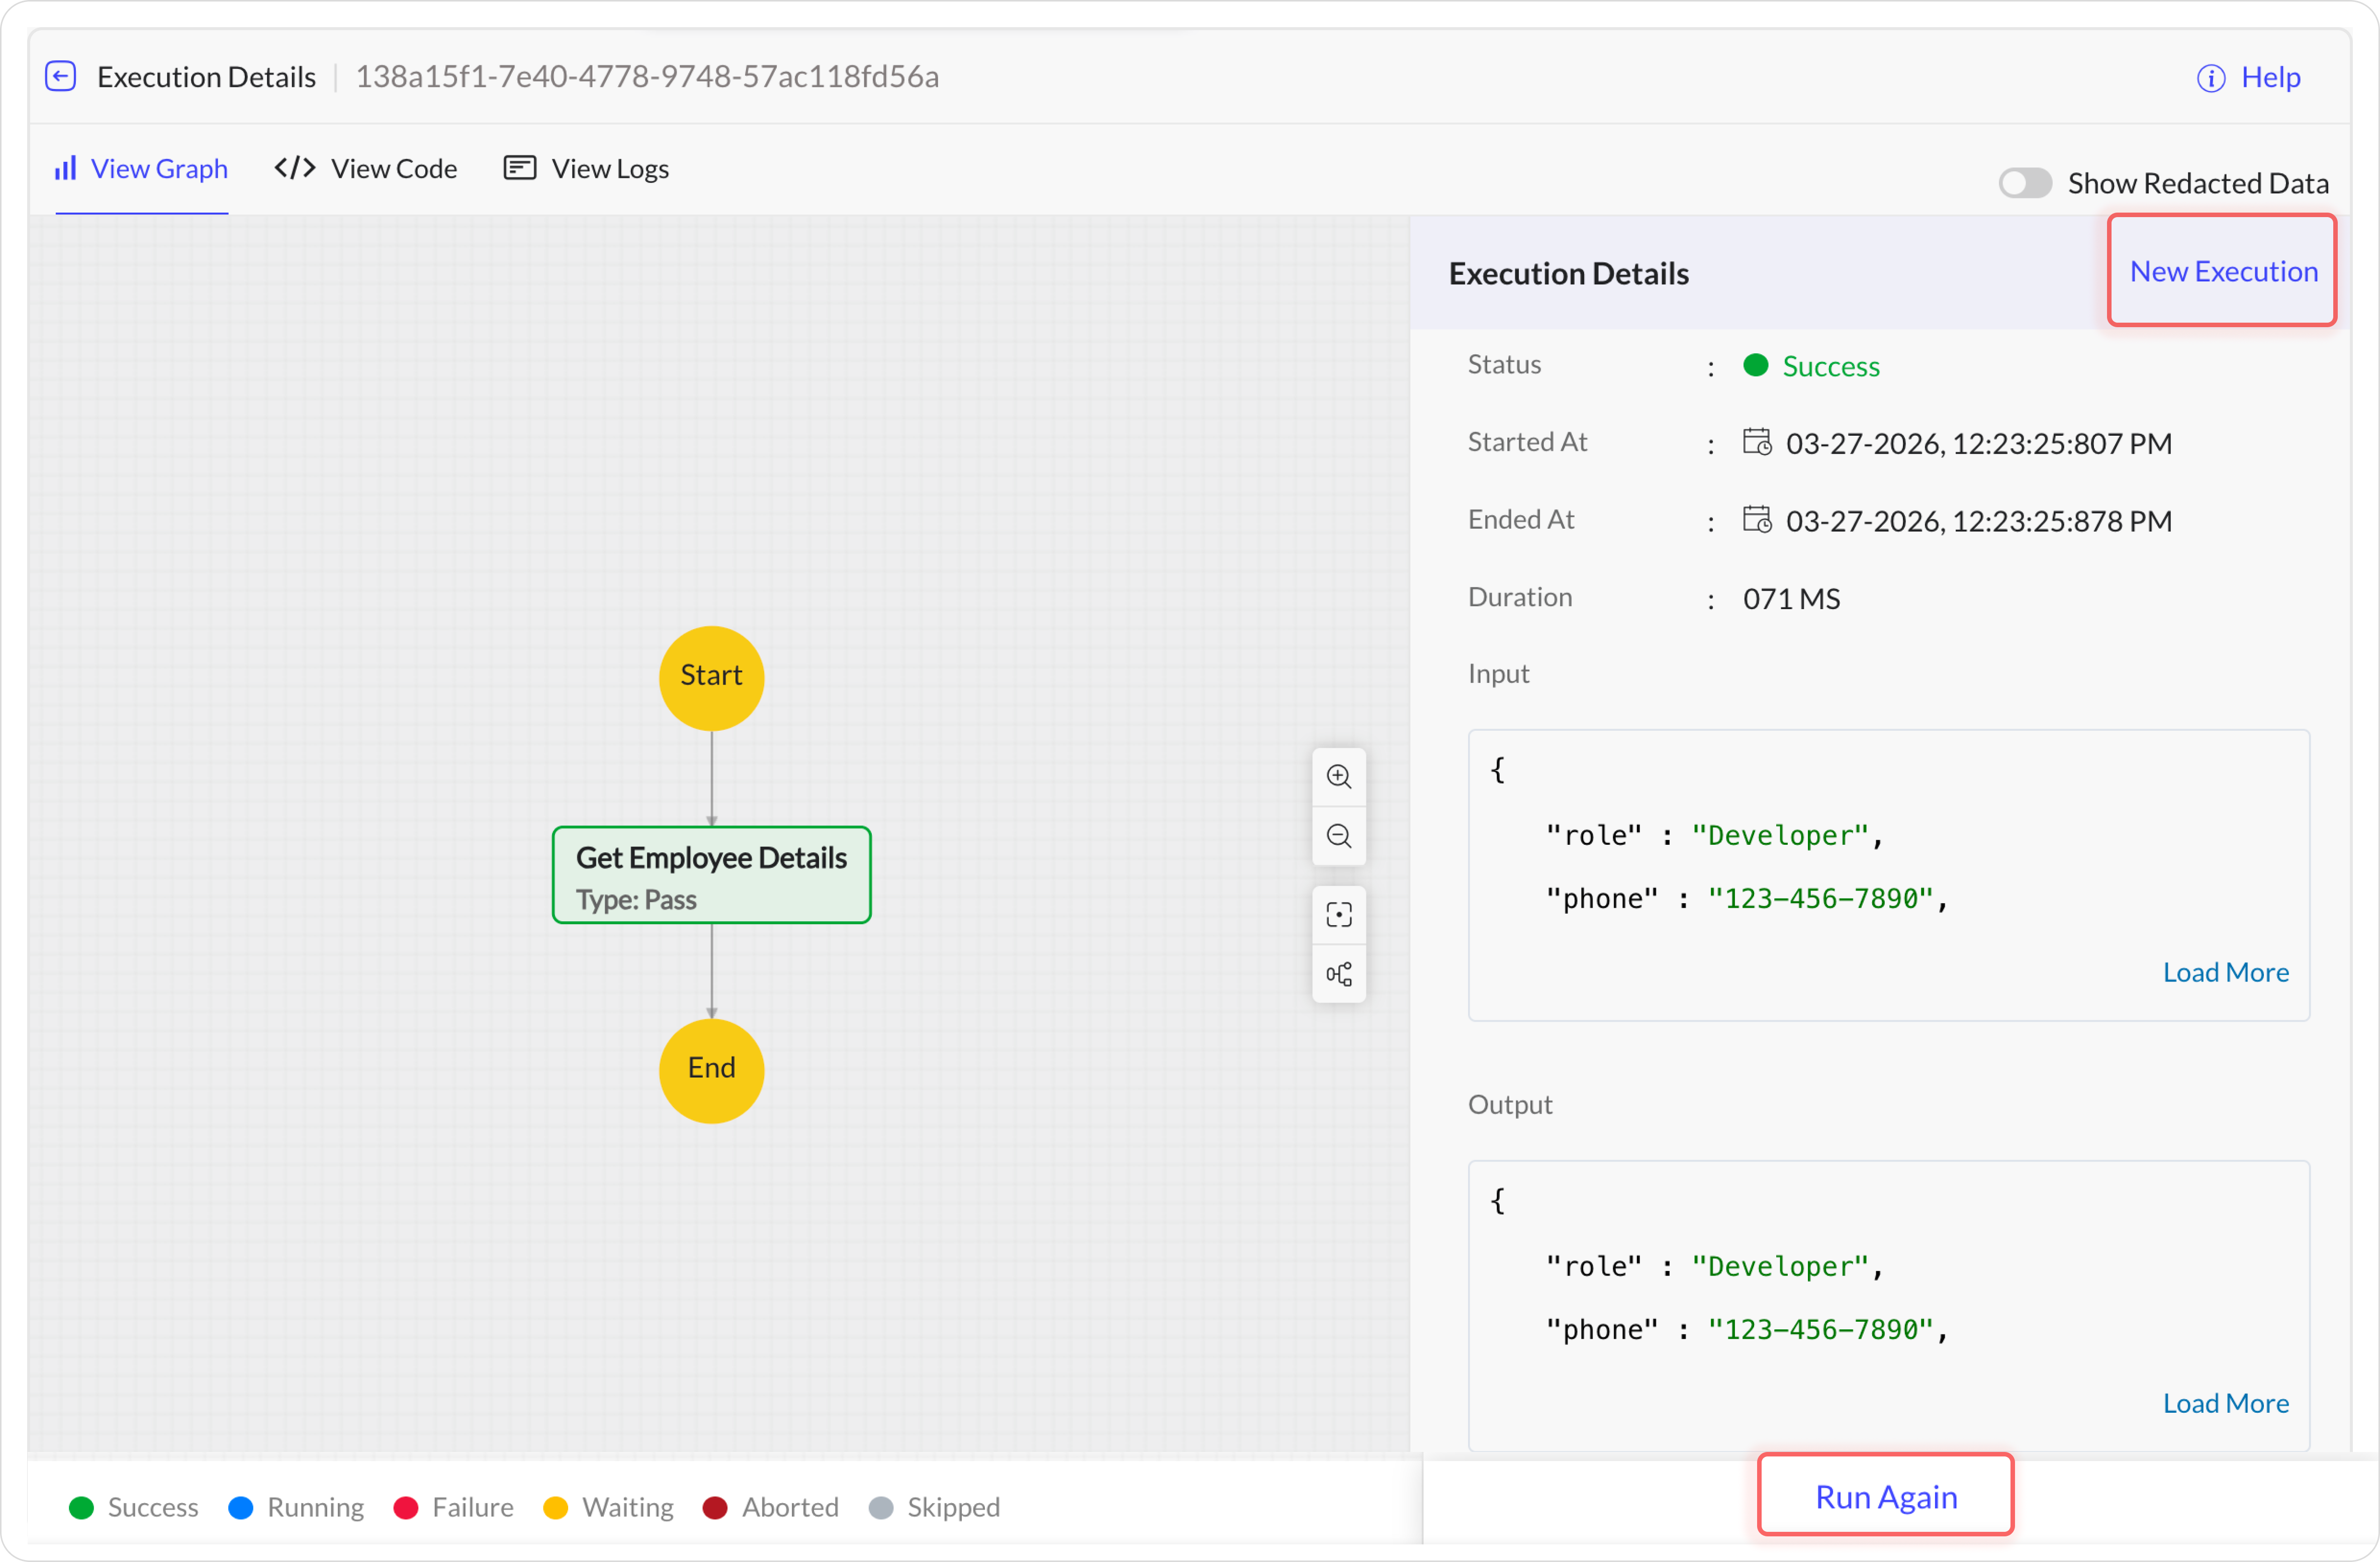Click the back arrow icon beside Execution Details

tap(61, 77)
